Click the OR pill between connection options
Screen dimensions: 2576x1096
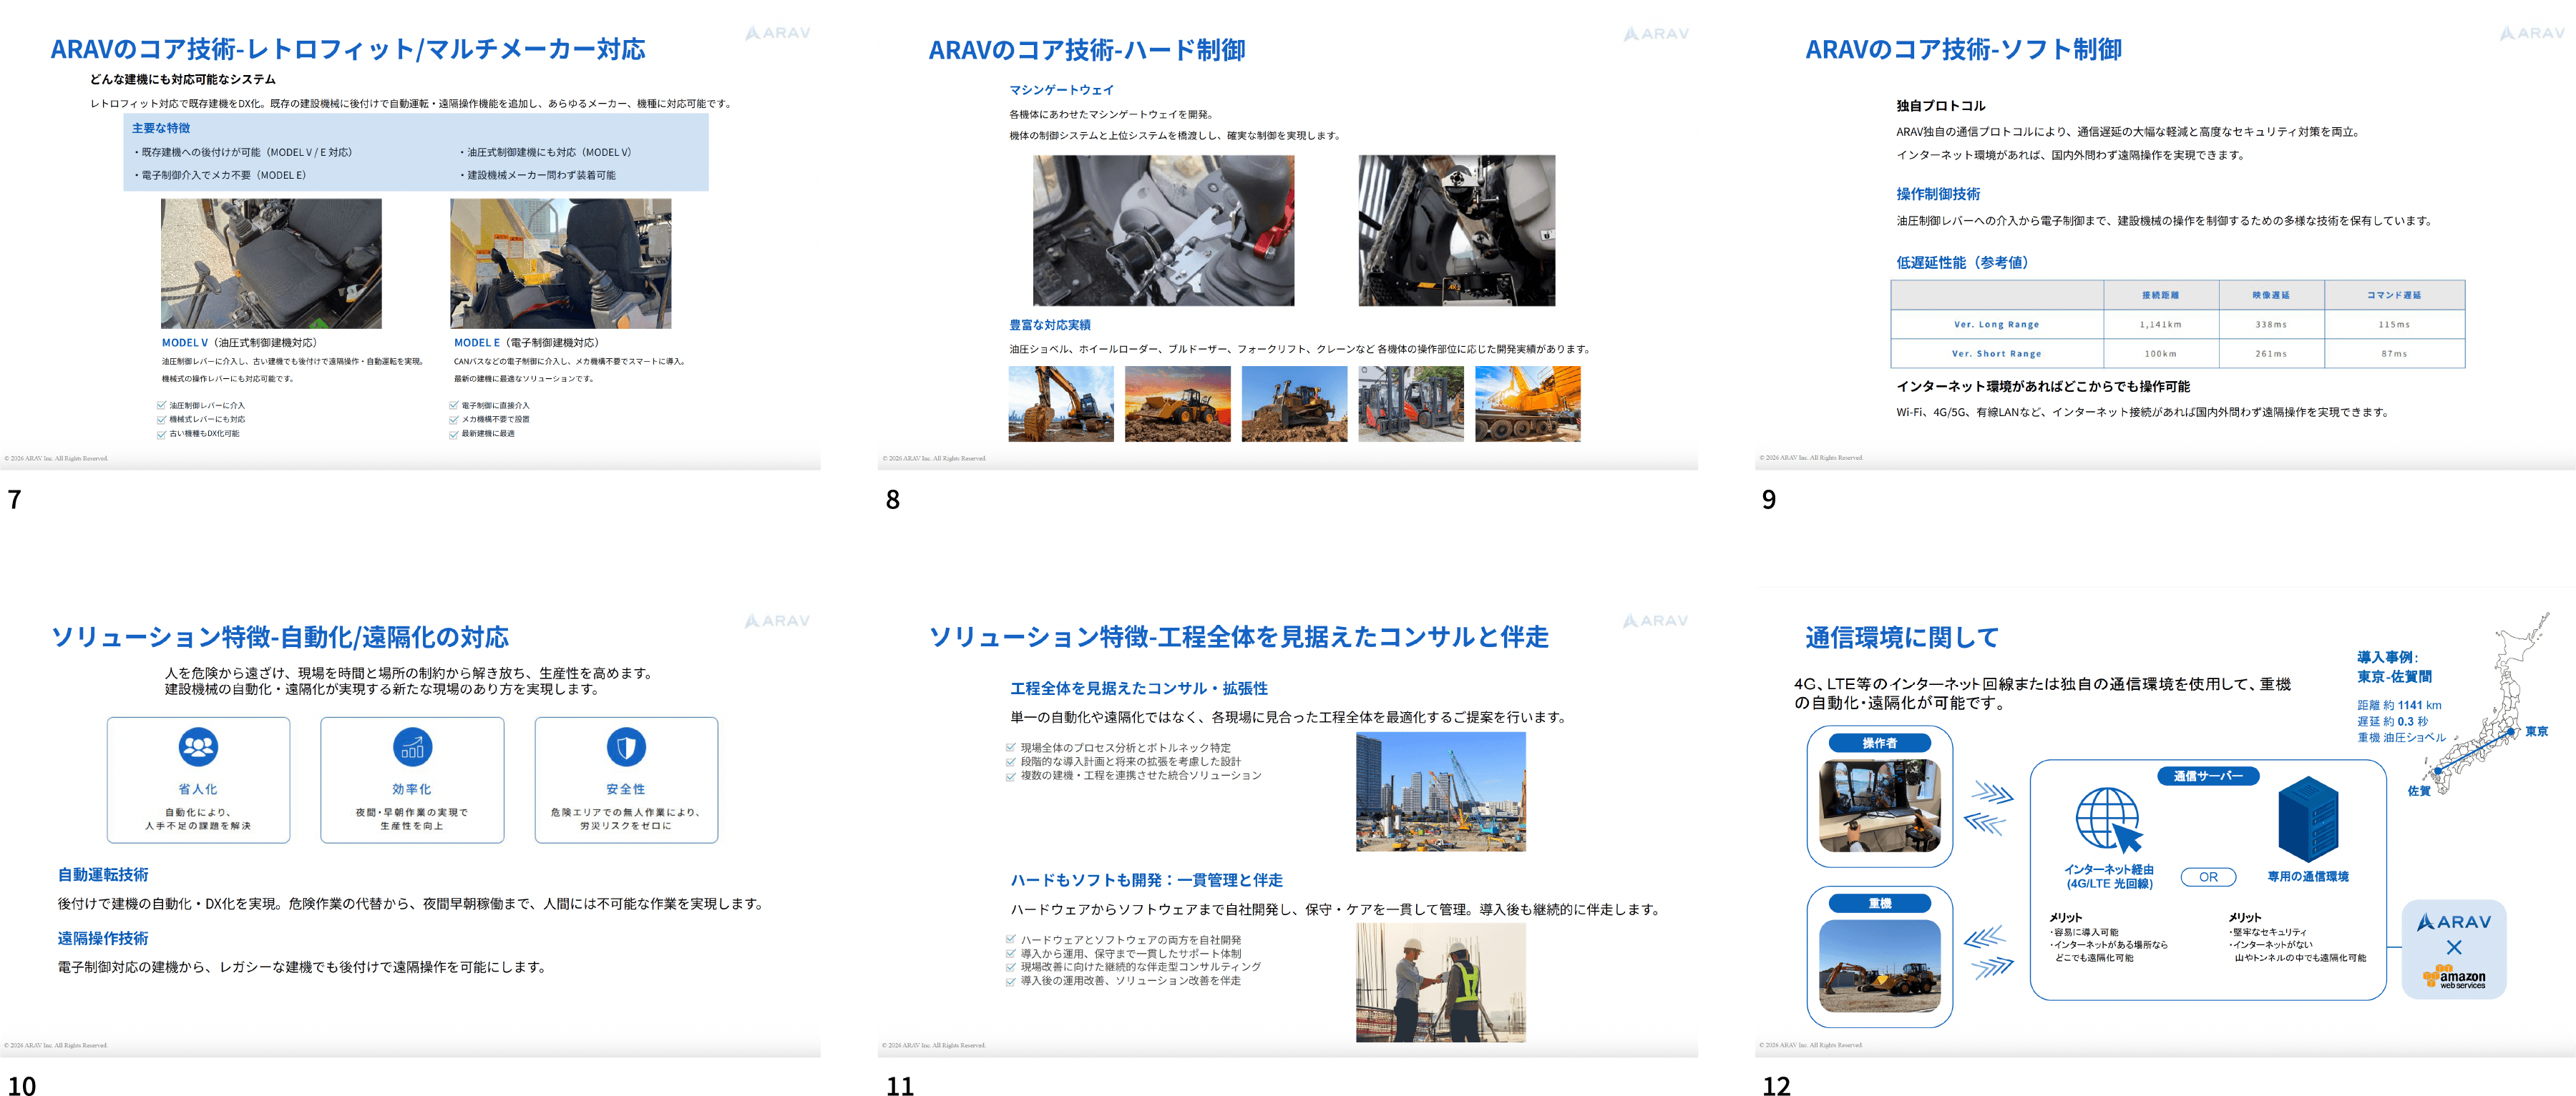[x=2208, y=877]
